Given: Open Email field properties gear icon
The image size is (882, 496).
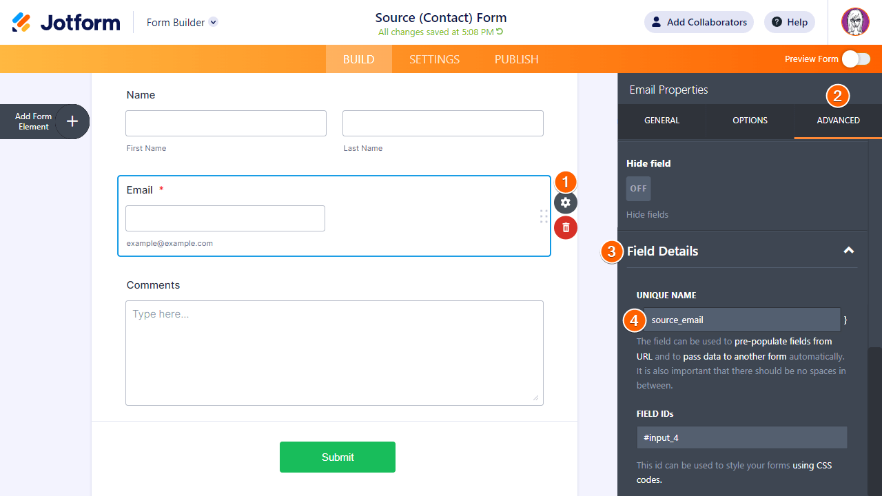Looking at the screenshot, I should tap(566, 203).
